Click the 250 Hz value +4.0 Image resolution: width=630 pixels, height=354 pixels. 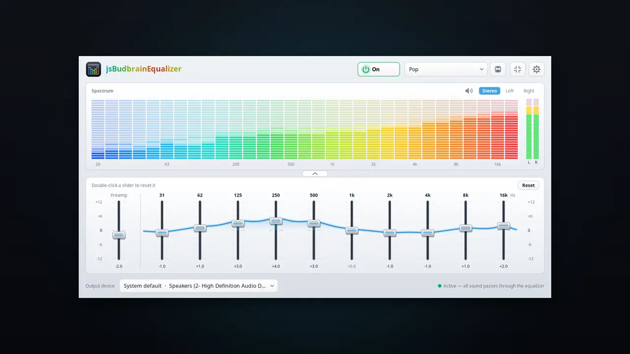[x=276, y=266]
